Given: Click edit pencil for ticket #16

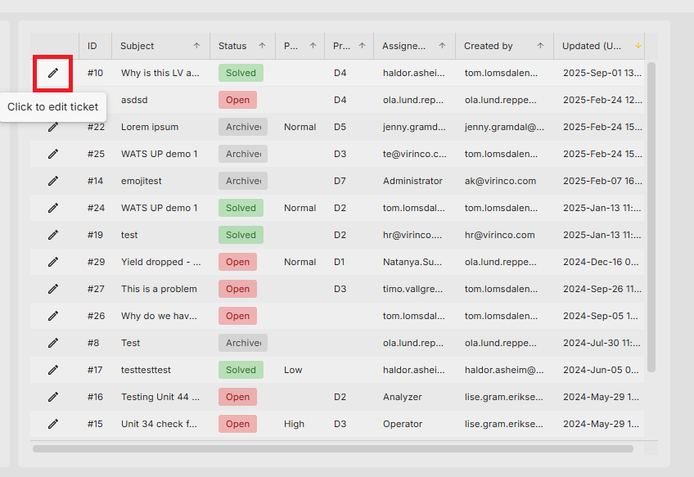Looking at the screenshot, I should 53,397.
